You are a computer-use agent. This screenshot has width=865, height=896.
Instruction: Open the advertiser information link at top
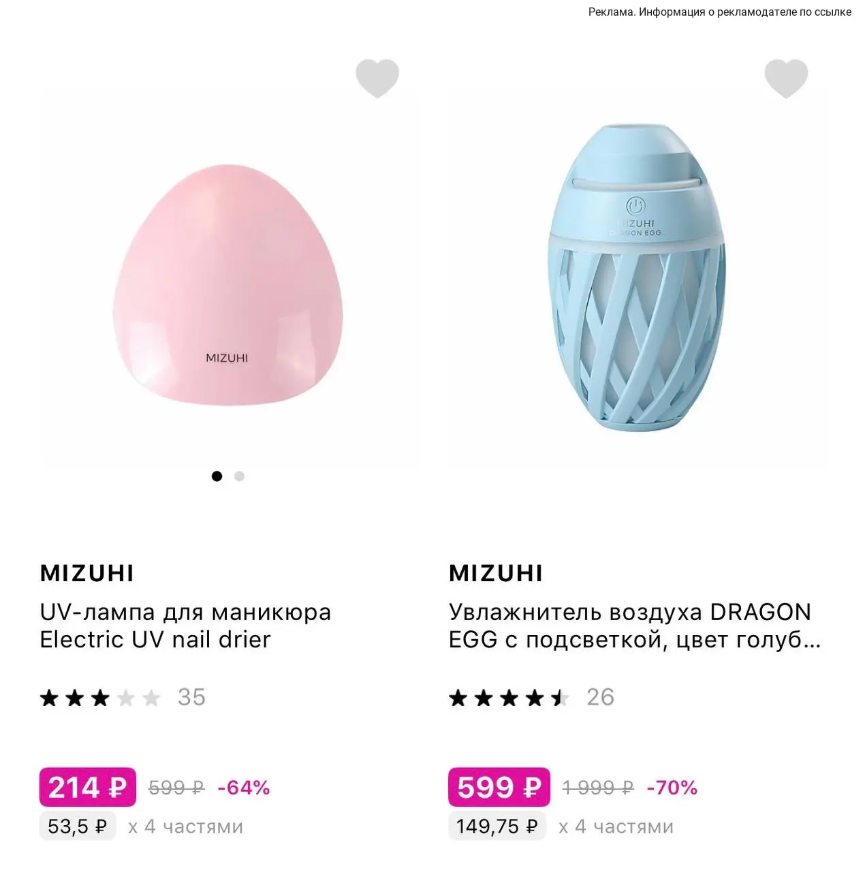coord(720,12)
